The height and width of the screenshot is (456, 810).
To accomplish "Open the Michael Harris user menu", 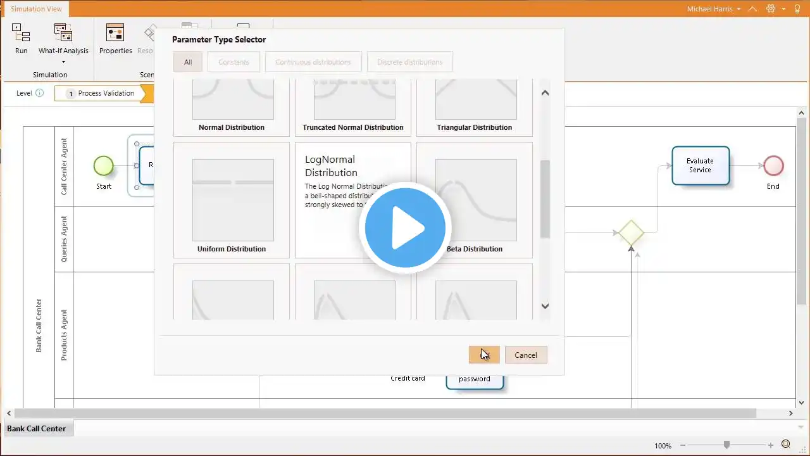I will pyautogui.click(x=713, y=9).
